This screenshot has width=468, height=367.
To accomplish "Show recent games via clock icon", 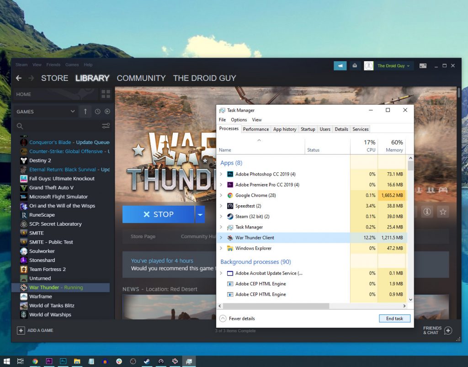I will 98,112.
